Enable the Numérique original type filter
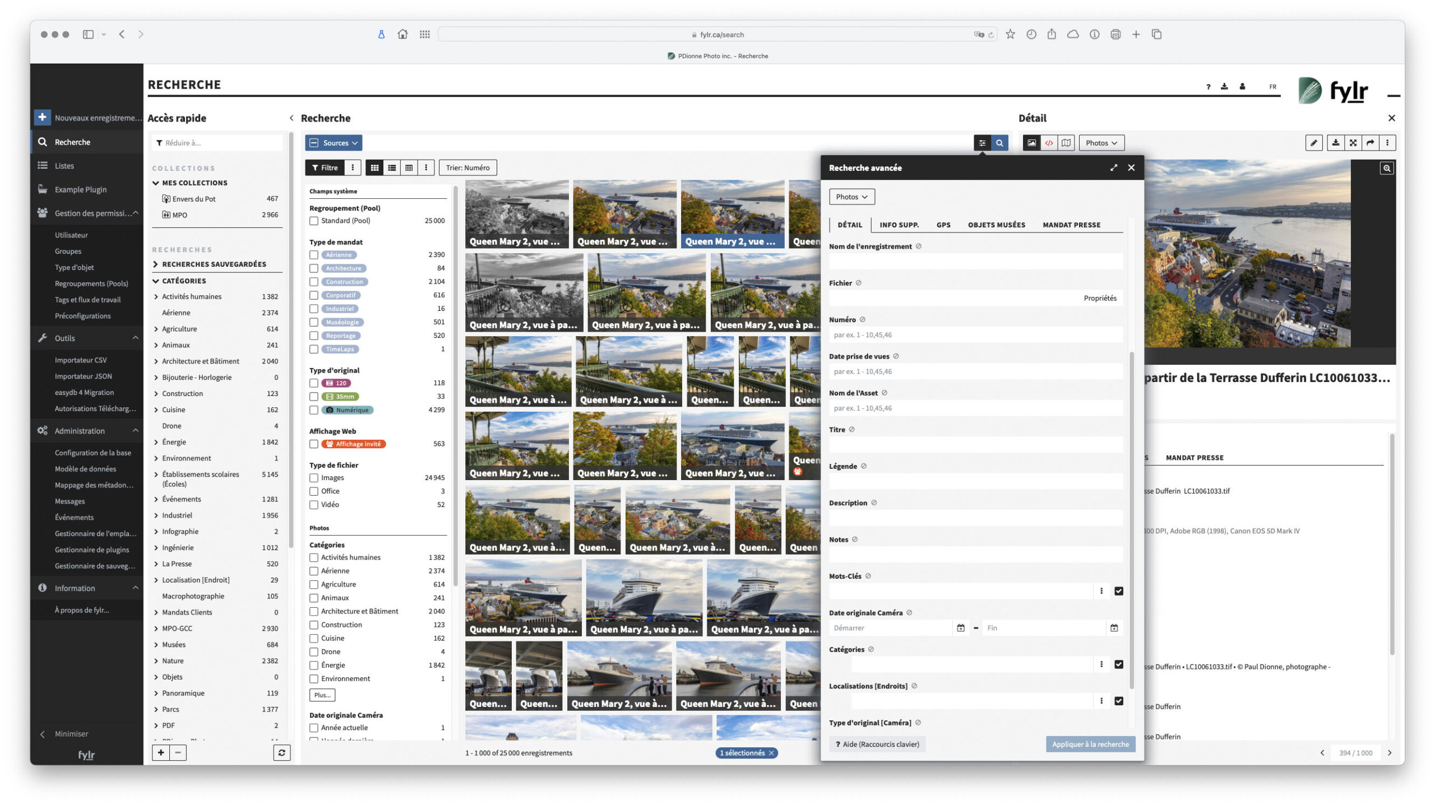Screen dimensions: 1435x805 (314, 410)
